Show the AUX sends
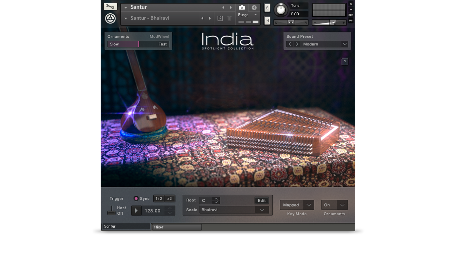Viewport: 456px width, 262px height. 351,15
